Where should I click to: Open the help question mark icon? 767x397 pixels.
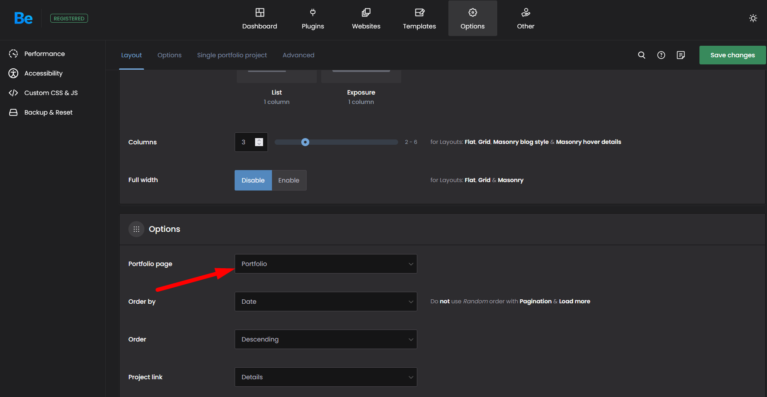tap(661, 55)
